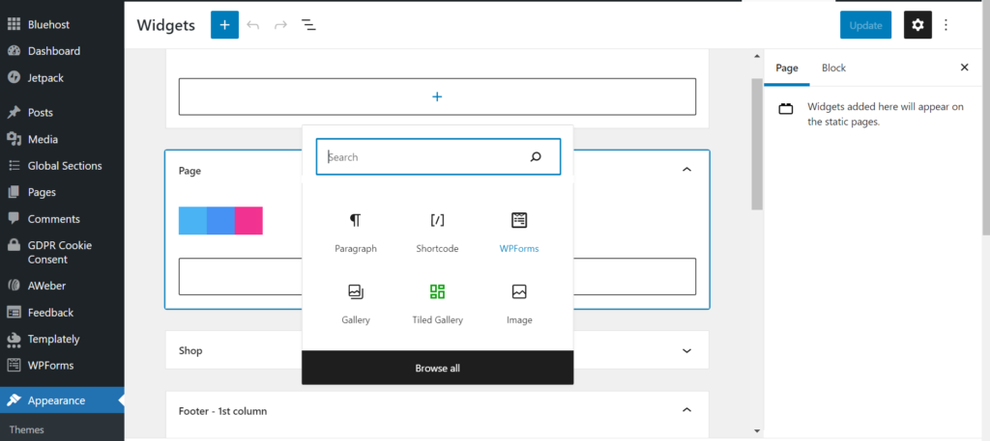Click the Update button
The height and width of the screenshot is (441, 990).
click(x=865, y=25)
